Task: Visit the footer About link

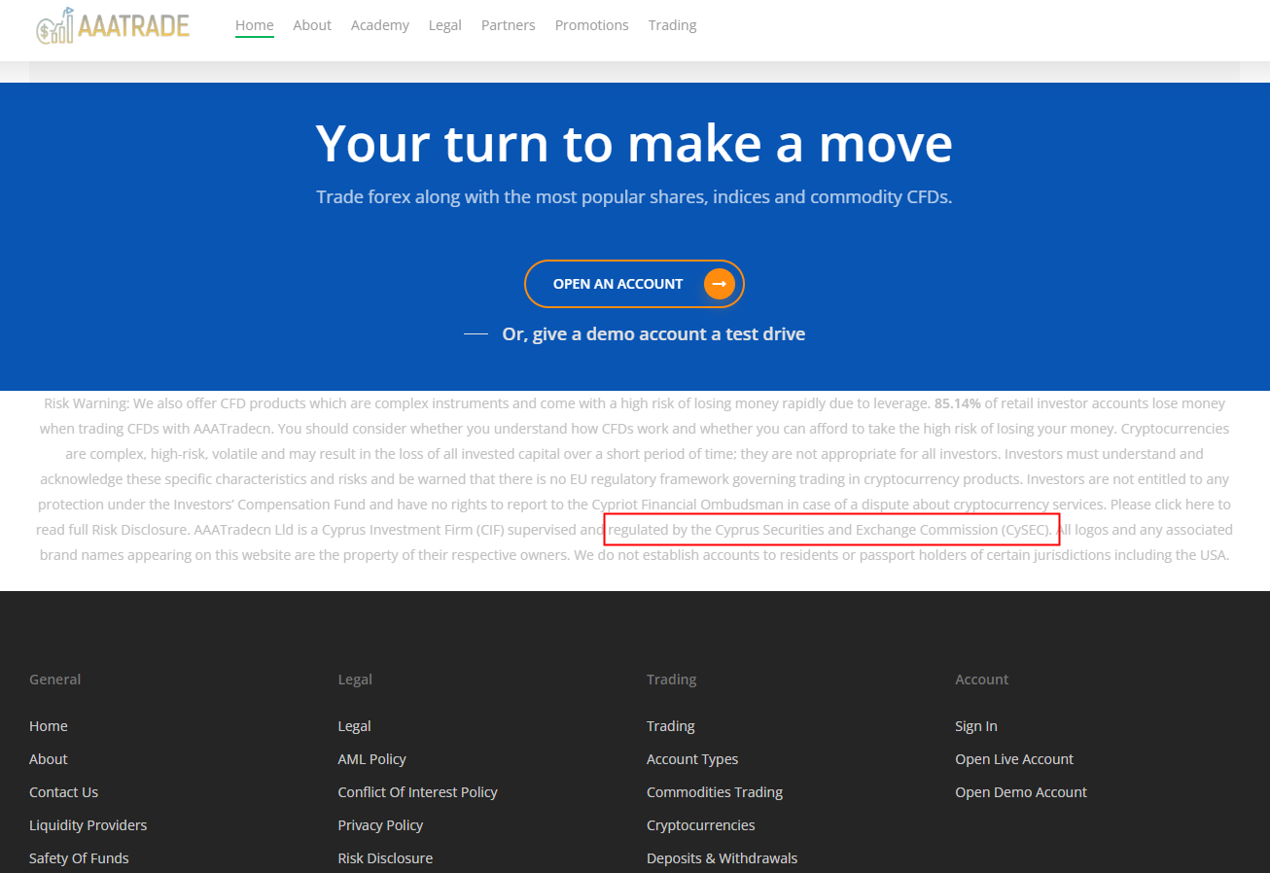Action: pos(49,759)
